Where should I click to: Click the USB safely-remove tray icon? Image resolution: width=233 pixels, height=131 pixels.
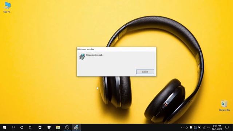[191, 127]
